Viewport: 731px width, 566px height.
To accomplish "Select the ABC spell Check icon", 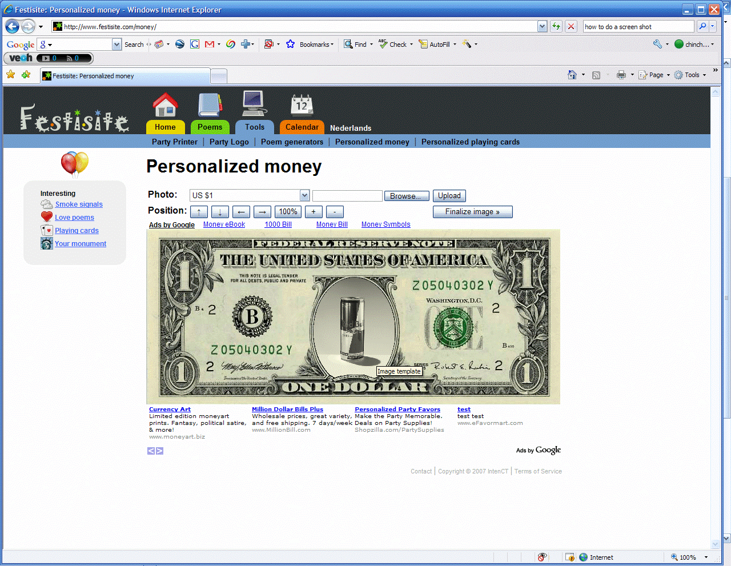I will 383,45.
